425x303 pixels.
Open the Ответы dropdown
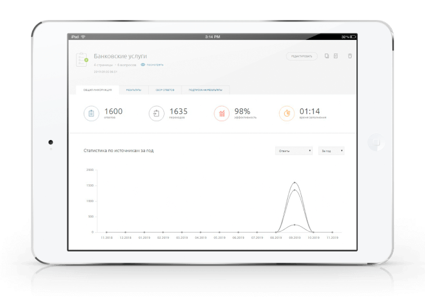pyautogui.click(x=294, y=150)
